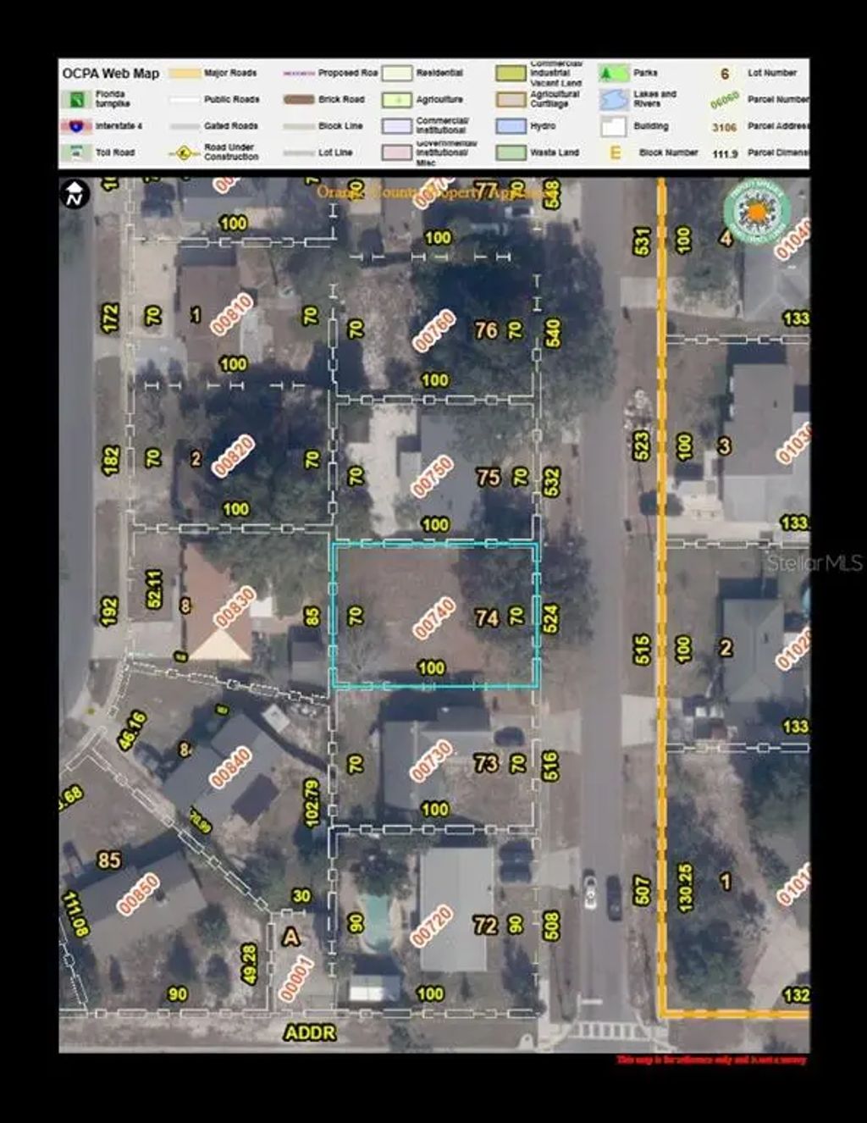Click the Florida Turnpike legend icon

pos(75,100)
